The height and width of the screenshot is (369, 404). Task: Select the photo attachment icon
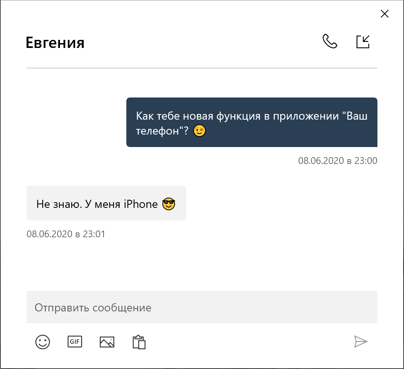[x=106, y=342]
